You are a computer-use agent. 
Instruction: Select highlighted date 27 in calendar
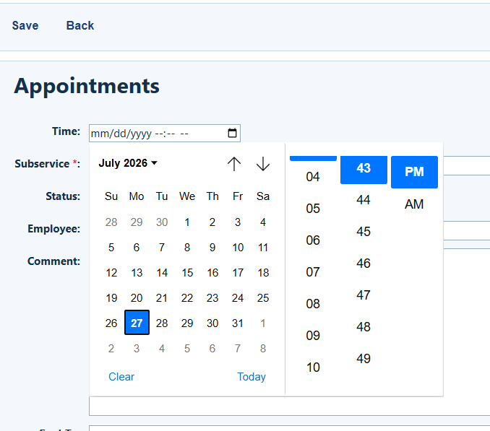tap(137, 323)
